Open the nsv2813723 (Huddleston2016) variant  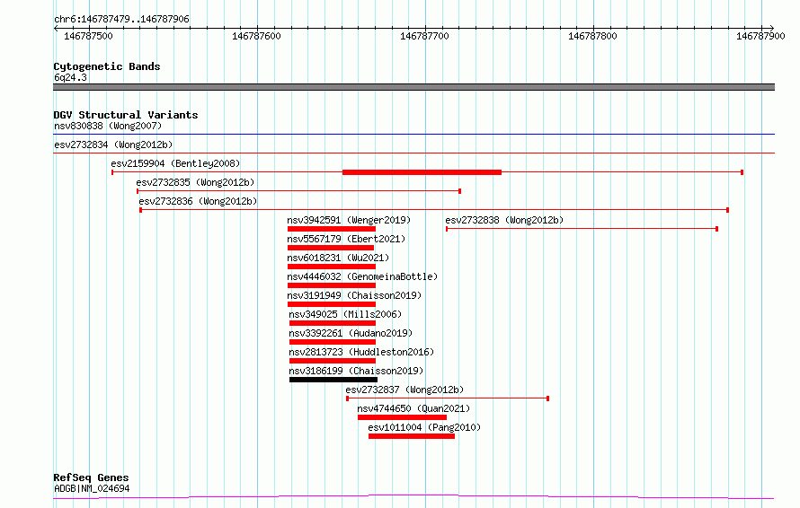tap(361, 352)
